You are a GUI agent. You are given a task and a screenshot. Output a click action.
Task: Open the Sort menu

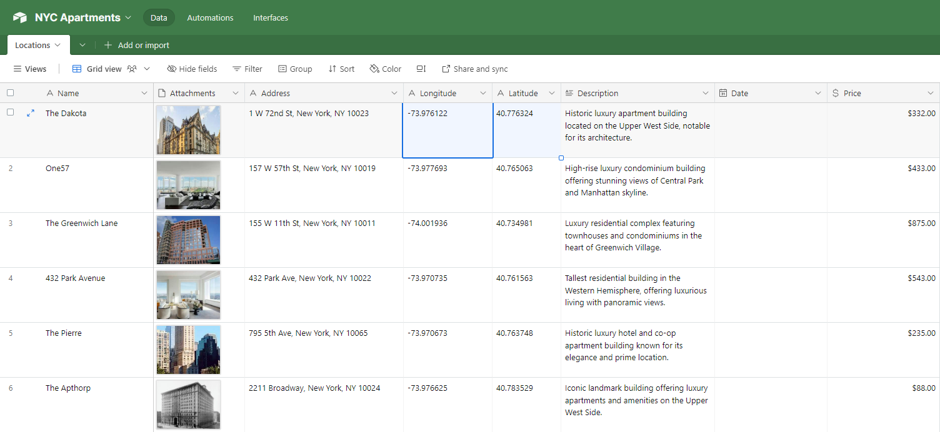[341, 69]
